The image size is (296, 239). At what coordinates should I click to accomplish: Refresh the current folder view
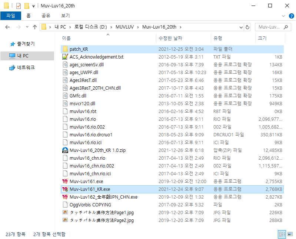click(247, 27)
